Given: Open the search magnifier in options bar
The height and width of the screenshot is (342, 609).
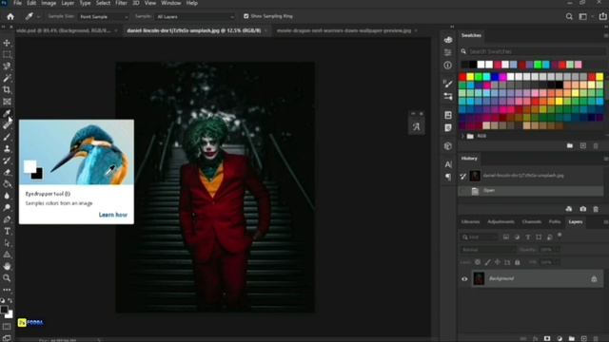Looking at the screenshot, I should pyautogui.click(x=569, y=16).
